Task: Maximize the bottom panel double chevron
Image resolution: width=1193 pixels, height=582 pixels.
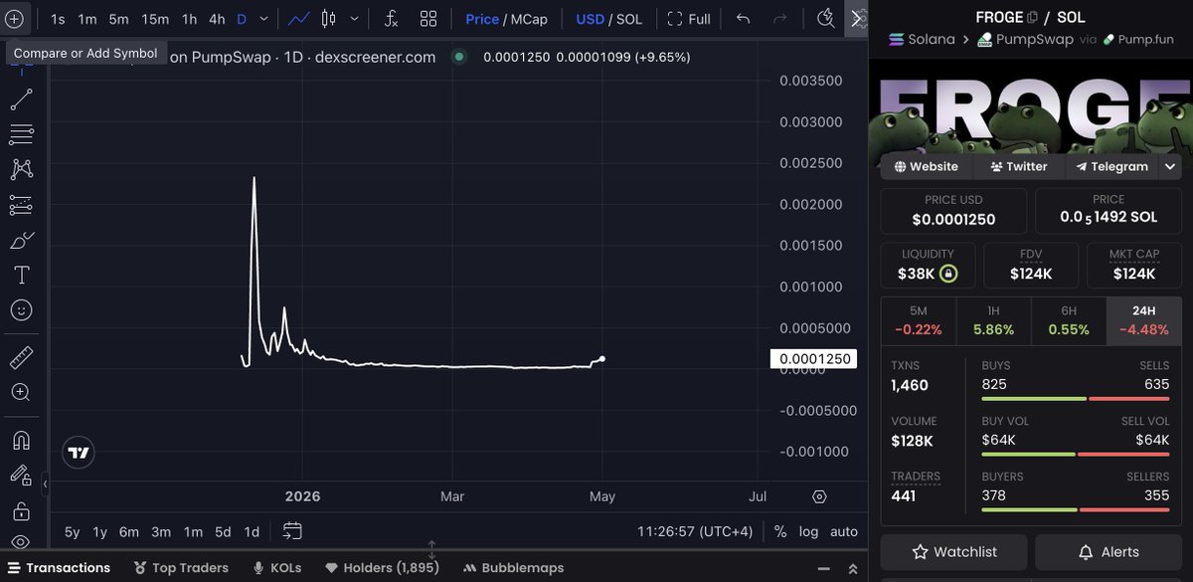Action: pos(852,568)
